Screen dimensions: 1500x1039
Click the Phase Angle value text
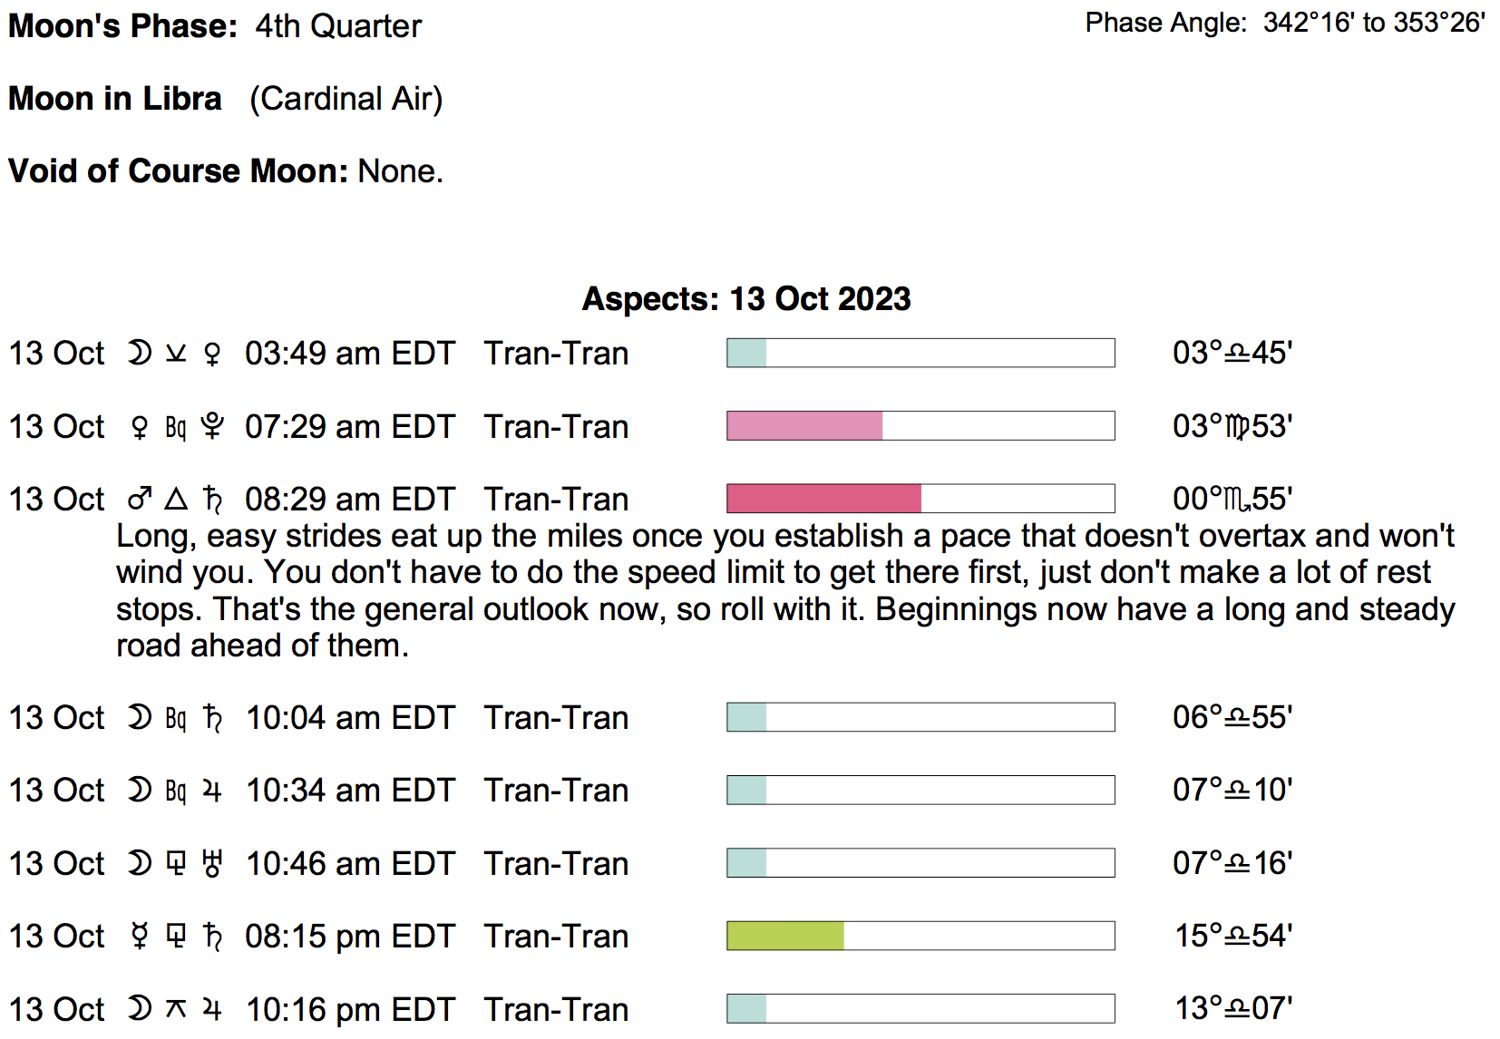click(1374, 23)
